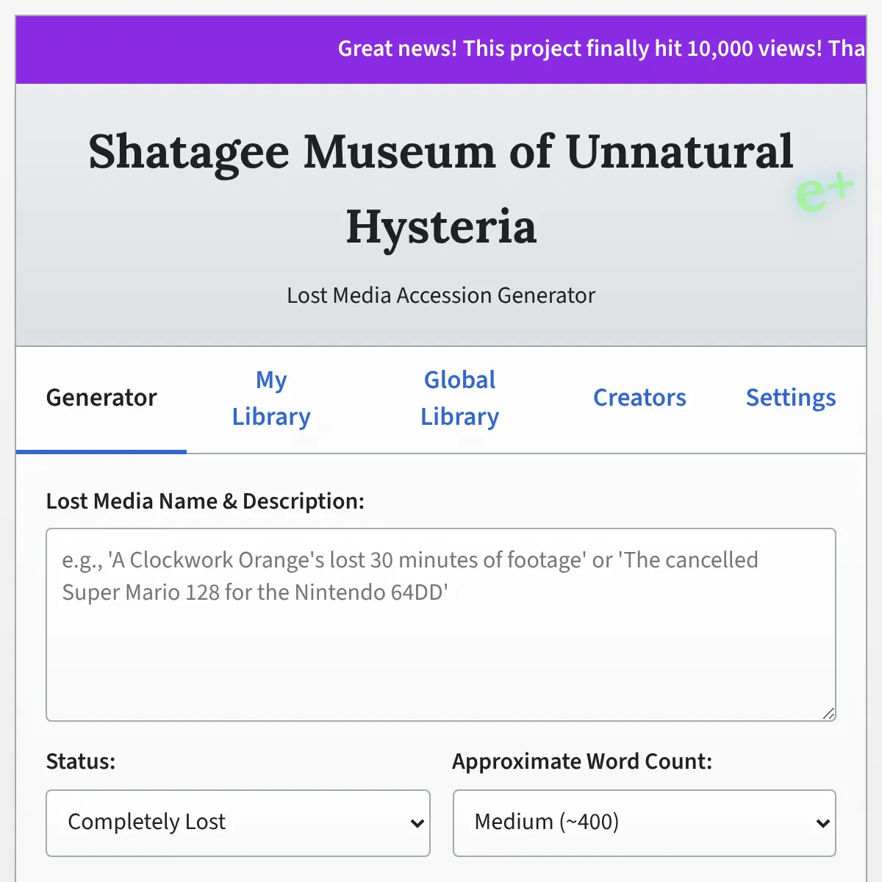Click the Great news banner text
The height and width of the screenshot is (882, 882).
(601, 49)
